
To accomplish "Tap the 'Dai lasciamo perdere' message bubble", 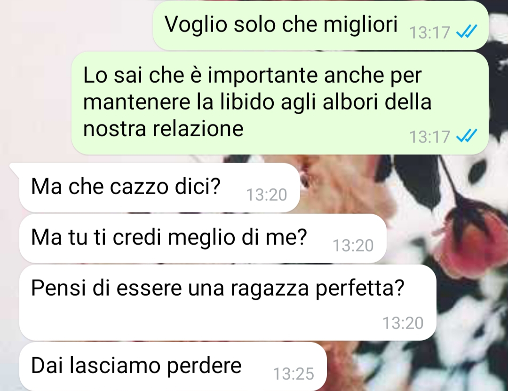I will pyautogui.click(x=173, y=367).
